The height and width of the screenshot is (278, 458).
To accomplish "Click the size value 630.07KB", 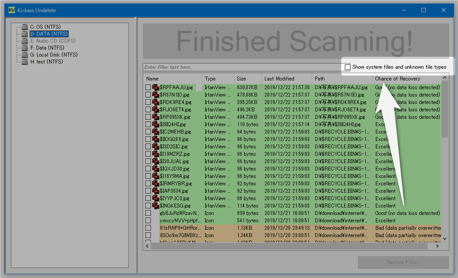I will [247, 87].
